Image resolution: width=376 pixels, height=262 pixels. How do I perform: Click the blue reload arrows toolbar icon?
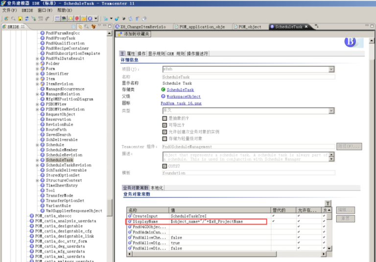pyautogui.click(x=27, y=19)
